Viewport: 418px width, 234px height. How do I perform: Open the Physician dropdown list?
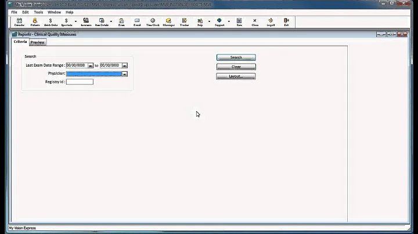click(x=124, y=74)
